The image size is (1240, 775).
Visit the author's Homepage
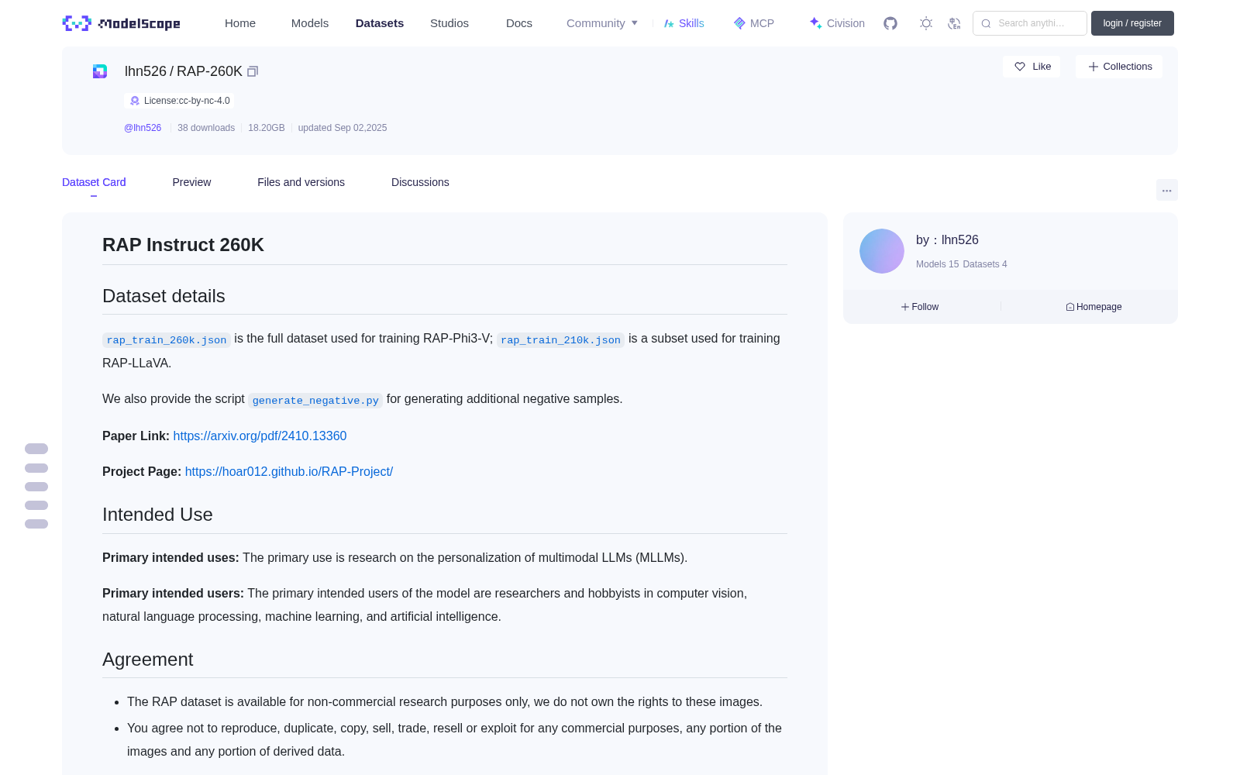[1094, 307]
